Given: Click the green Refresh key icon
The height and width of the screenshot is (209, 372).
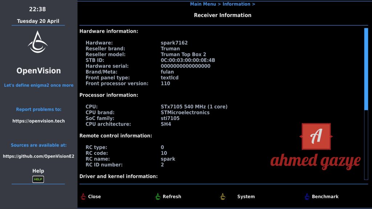Looking at the screenshot, I should click(x=158, y=196).
